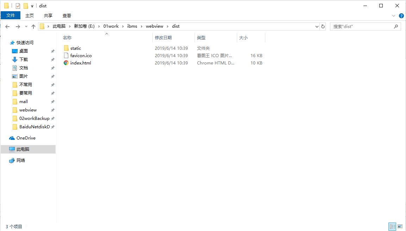Open the Quick Access Toolbar customize dropdown
406x231 pixels.
(32, 6)
